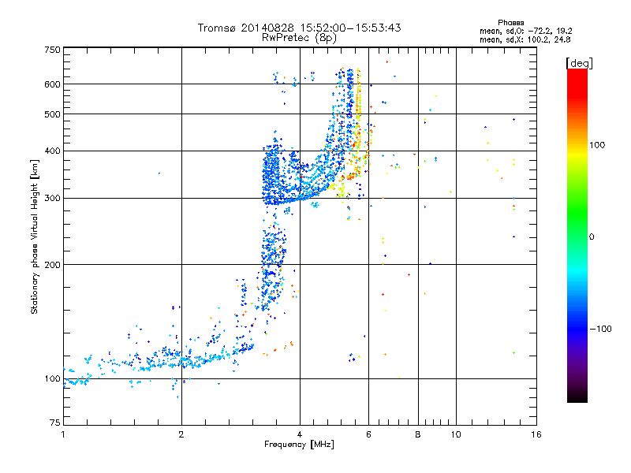The height and width of the screenshot is (473, 631).
Task: Click the y-axis tick label '300'
Action: coord(52,199)
